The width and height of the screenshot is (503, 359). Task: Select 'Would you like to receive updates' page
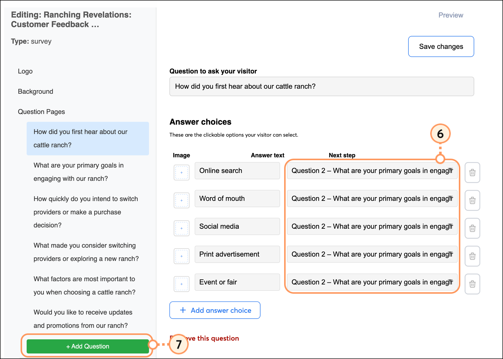pos(88,319)
